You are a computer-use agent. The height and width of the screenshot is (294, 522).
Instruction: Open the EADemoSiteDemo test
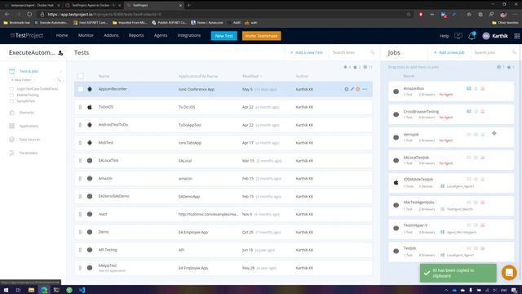click(x=114, y=196)
